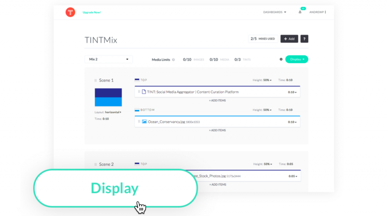Open the question mark help button

[x=304, y=39]
